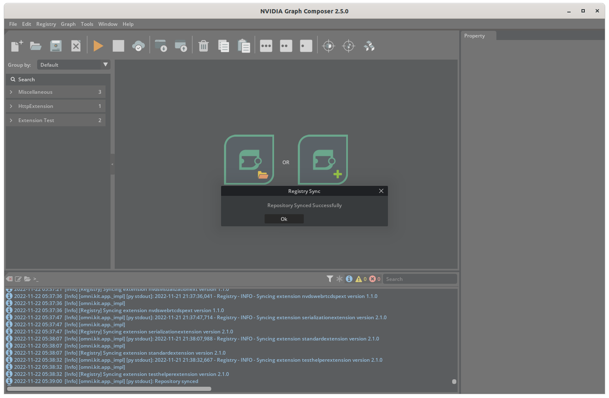Click the console command prompt icon
Image resolution: width=609 pixels, height=398 pixels.
36,279
